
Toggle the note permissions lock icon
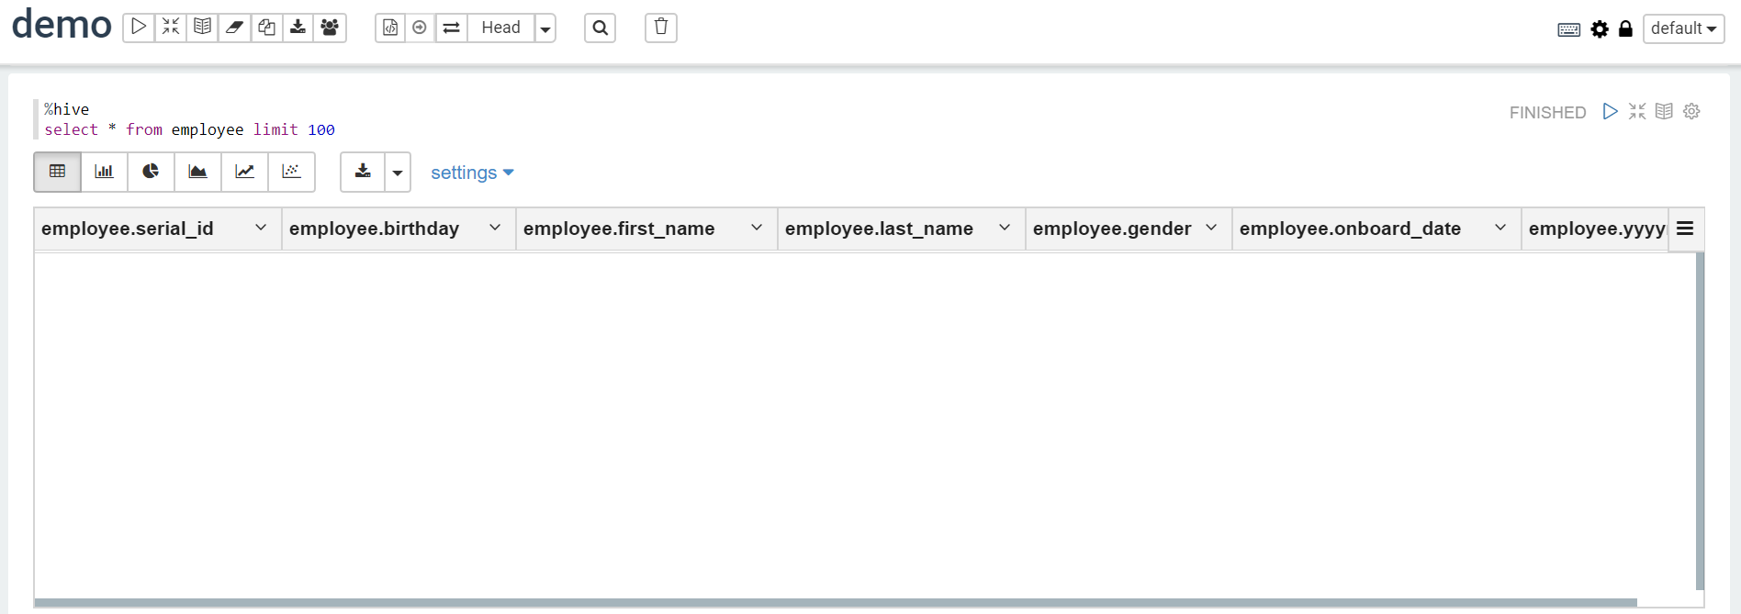click(x=1625, y=29)
